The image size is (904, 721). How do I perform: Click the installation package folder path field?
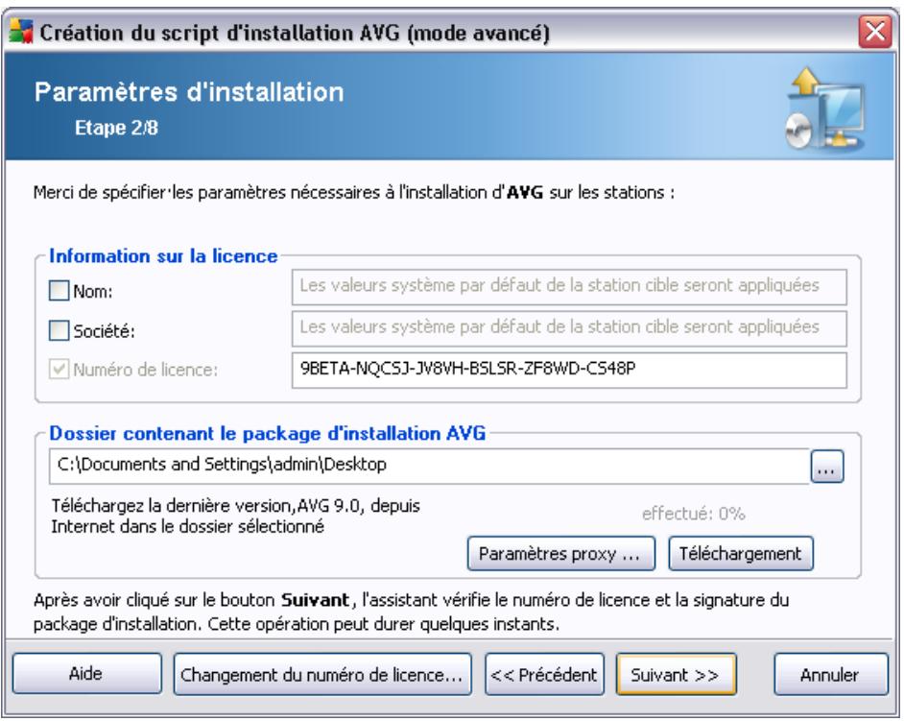(430, 466)
